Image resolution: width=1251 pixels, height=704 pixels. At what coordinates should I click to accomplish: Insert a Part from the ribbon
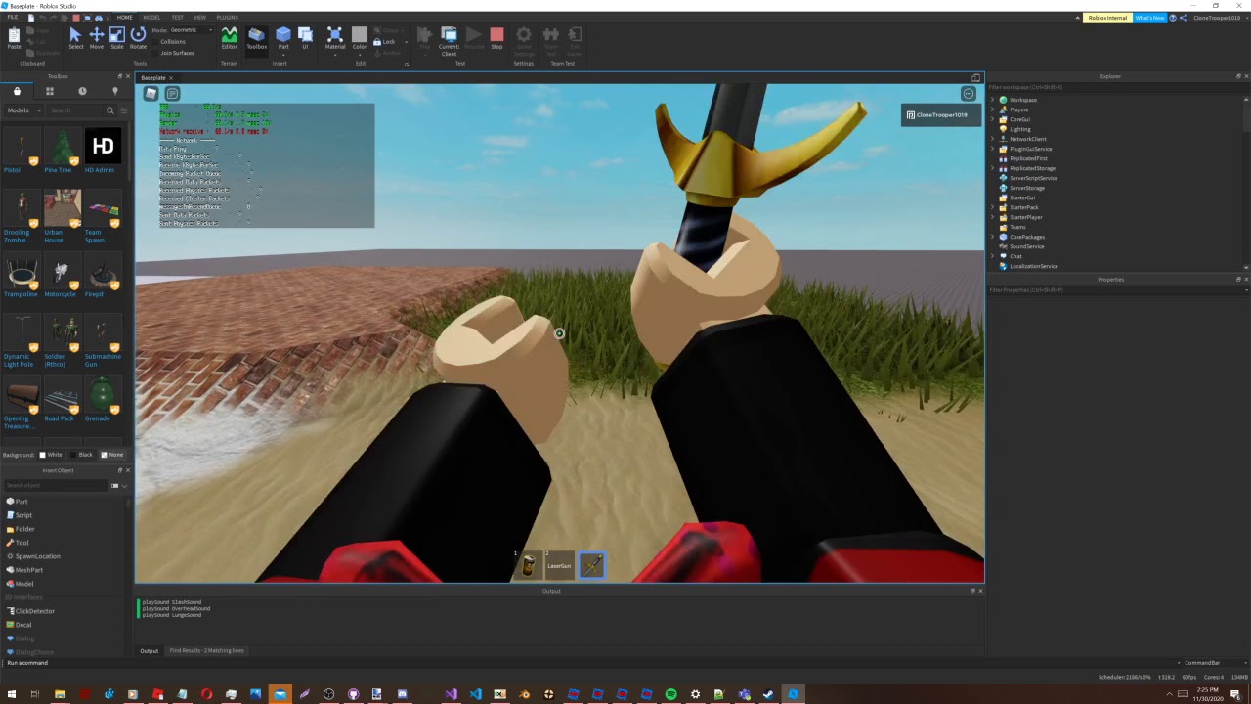(x=283, y=37)
